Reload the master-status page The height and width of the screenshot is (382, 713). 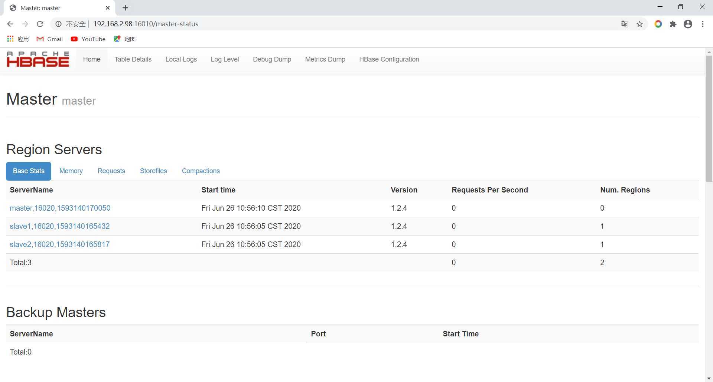pyautogui.click(x=40, y=24)
